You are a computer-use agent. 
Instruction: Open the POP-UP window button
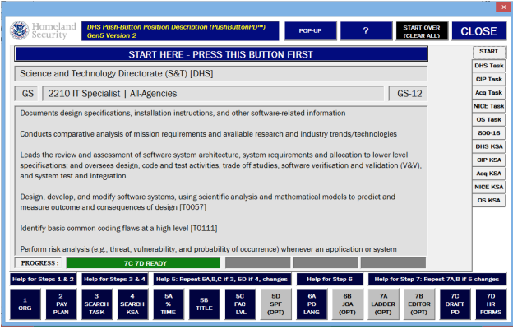pyautogui.click(x=310, y=31)
